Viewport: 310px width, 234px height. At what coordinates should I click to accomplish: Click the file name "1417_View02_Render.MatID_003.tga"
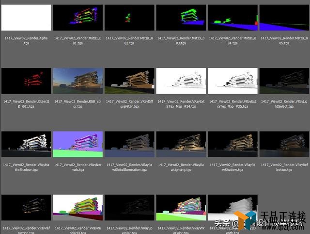pyautogui.click(x=181, y=40)
